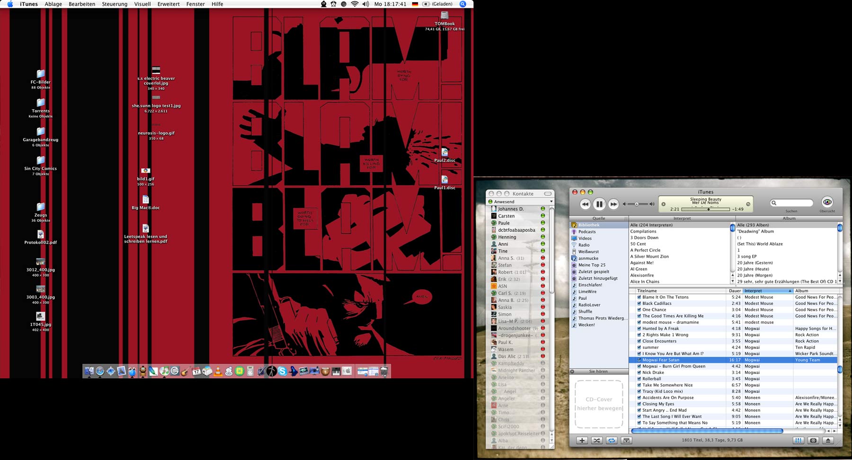
Task: Open the Trash in the Dock
Action: point(384,371)
